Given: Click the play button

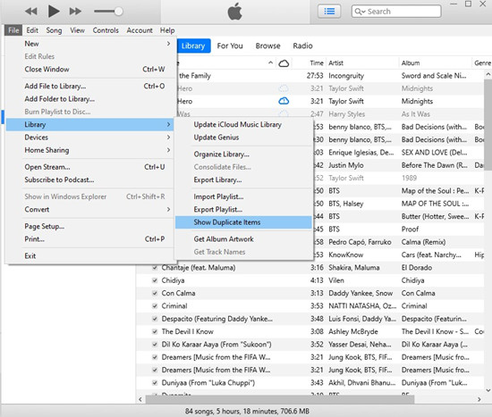Looking at the screenshot, I should tap(54, 12).
